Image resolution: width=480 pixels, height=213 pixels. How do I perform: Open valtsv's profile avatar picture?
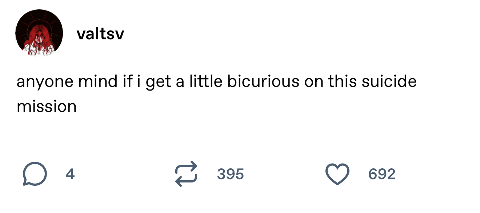click(x=39, y=33)
